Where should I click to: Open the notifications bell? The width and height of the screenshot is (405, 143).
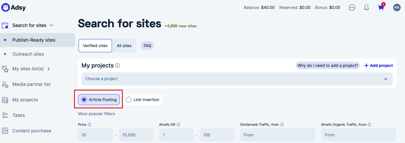366,7
